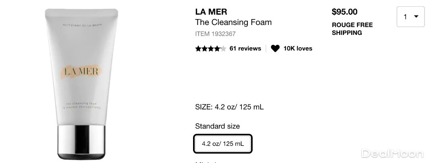Click the star rating icons
The height and width of the screenshot is (163, 429).
pos(211,49)
